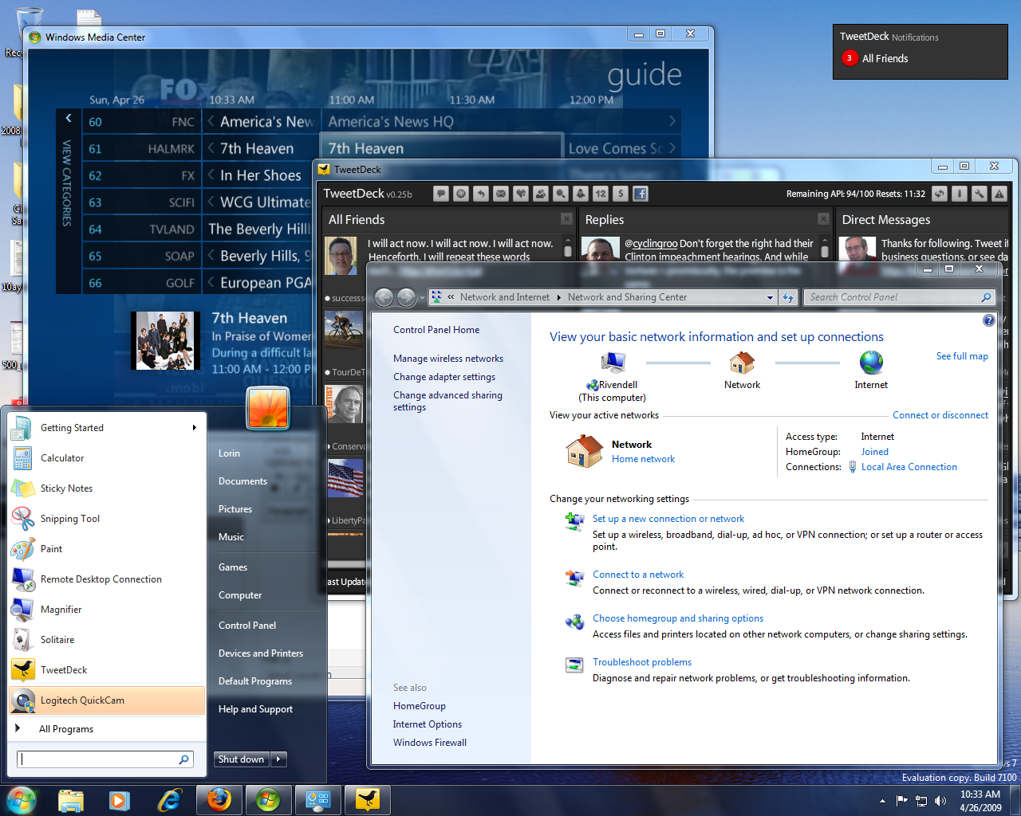The height and width of the screenshot is (816, 1021).
Task: Click Connect or disconnect link
Action: pyautogui.click(x=940, y=415)
